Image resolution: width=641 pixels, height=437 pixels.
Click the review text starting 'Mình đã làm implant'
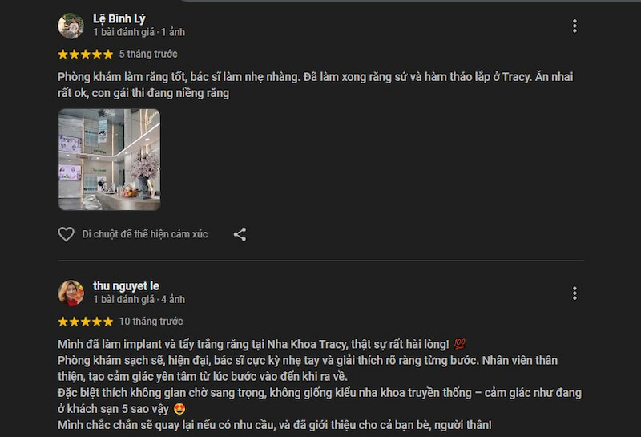coord(320,384)
